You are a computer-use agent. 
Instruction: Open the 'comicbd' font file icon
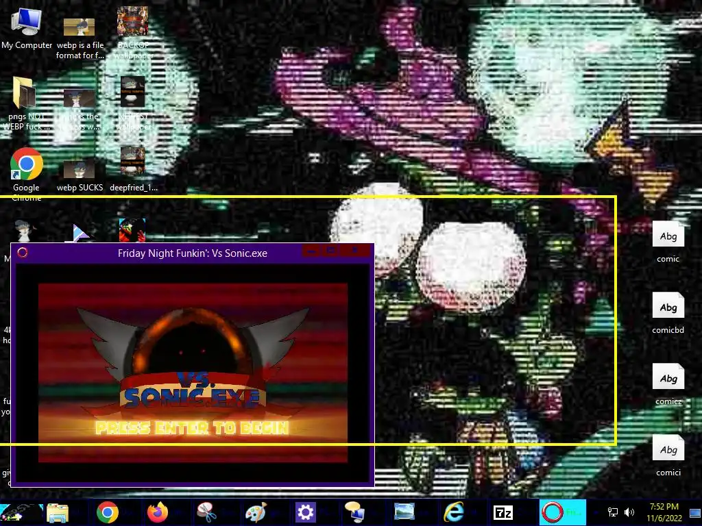click(x=668, y=313)
